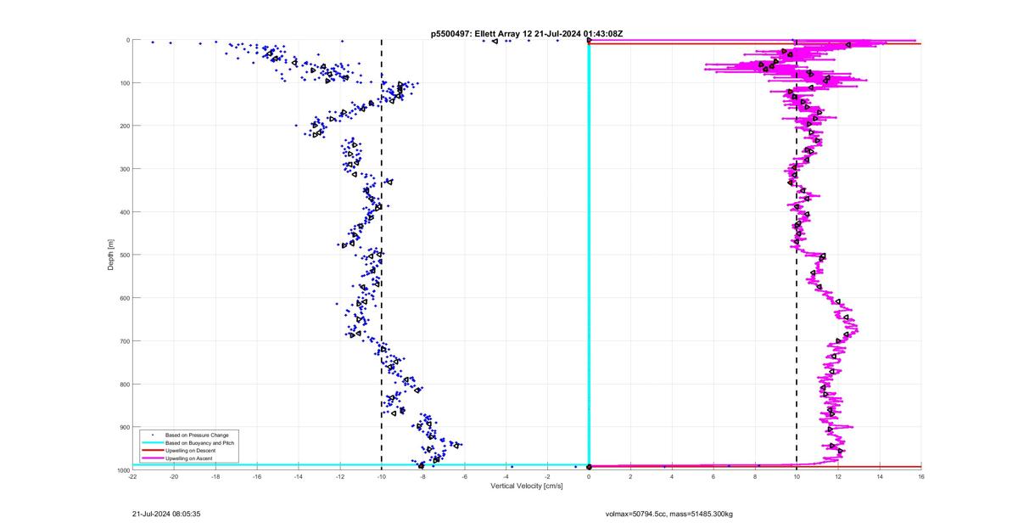The image size is (1018, 528).
Task: Click the x-axis tick label '2'
Action: click(x=630, y=476)
